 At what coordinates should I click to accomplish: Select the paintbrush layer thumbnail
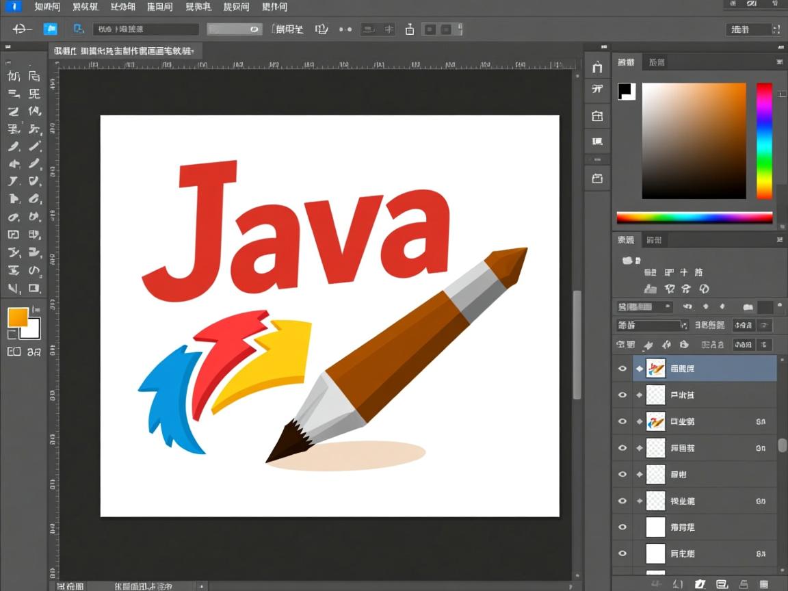(x=654, y=369)
